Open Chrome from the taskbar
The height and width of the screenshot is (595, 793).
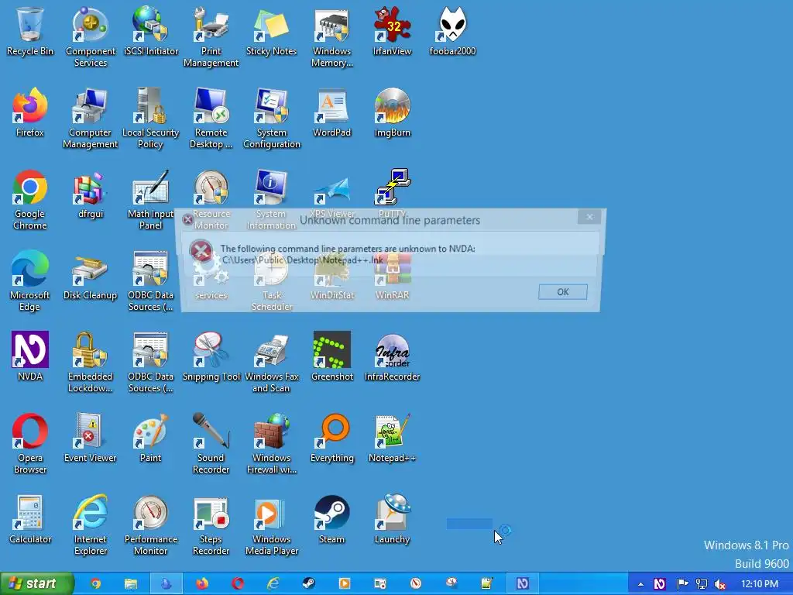point(94,584)
